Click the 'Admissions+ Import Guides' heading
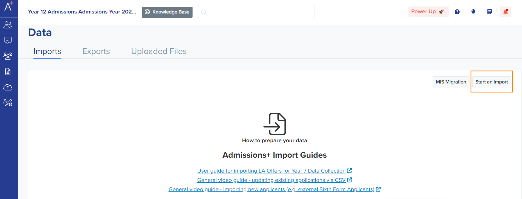The height and width of the screenshot is (199, 522). click(x=274, y=155)
